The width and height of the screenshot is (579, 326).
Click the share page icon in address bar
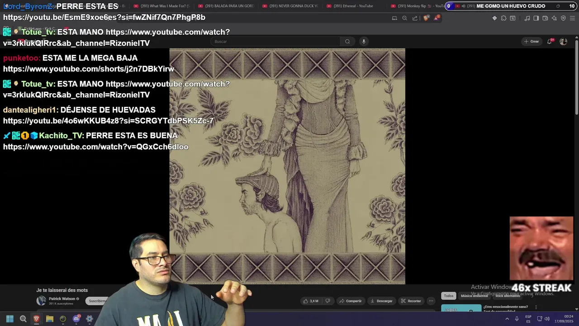click(415, 18)
